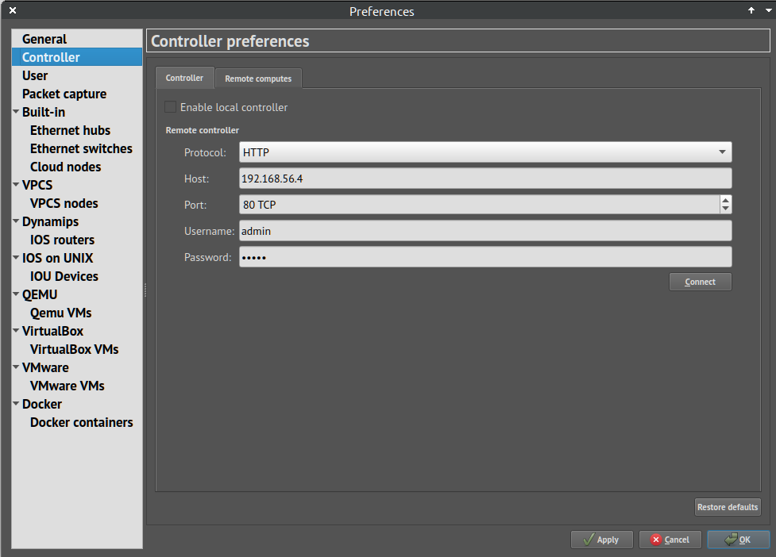Close the Preferences window

(x=13, y=10)
